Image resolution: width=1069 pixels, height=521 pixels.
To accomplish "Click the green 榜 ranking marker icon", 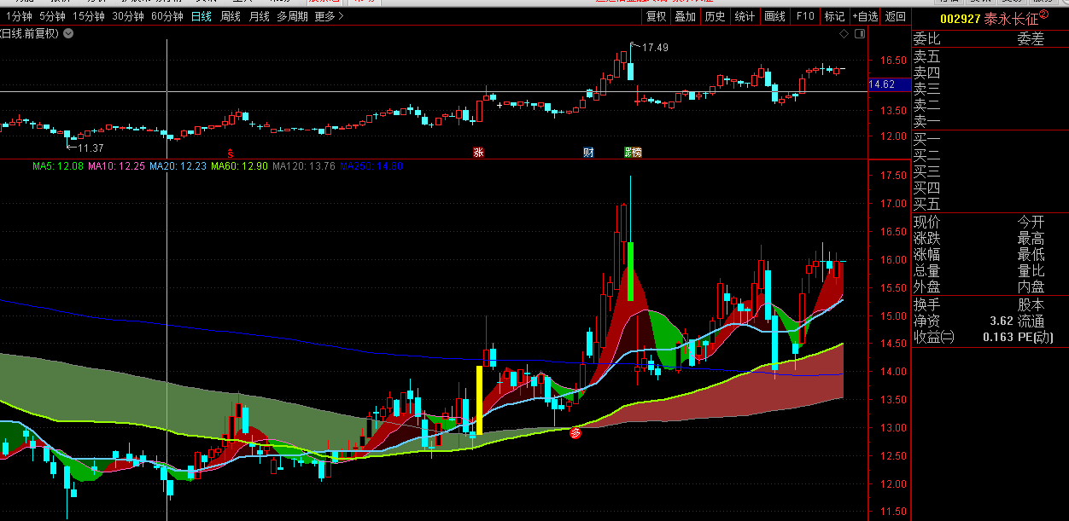I will tap(633, 152).
